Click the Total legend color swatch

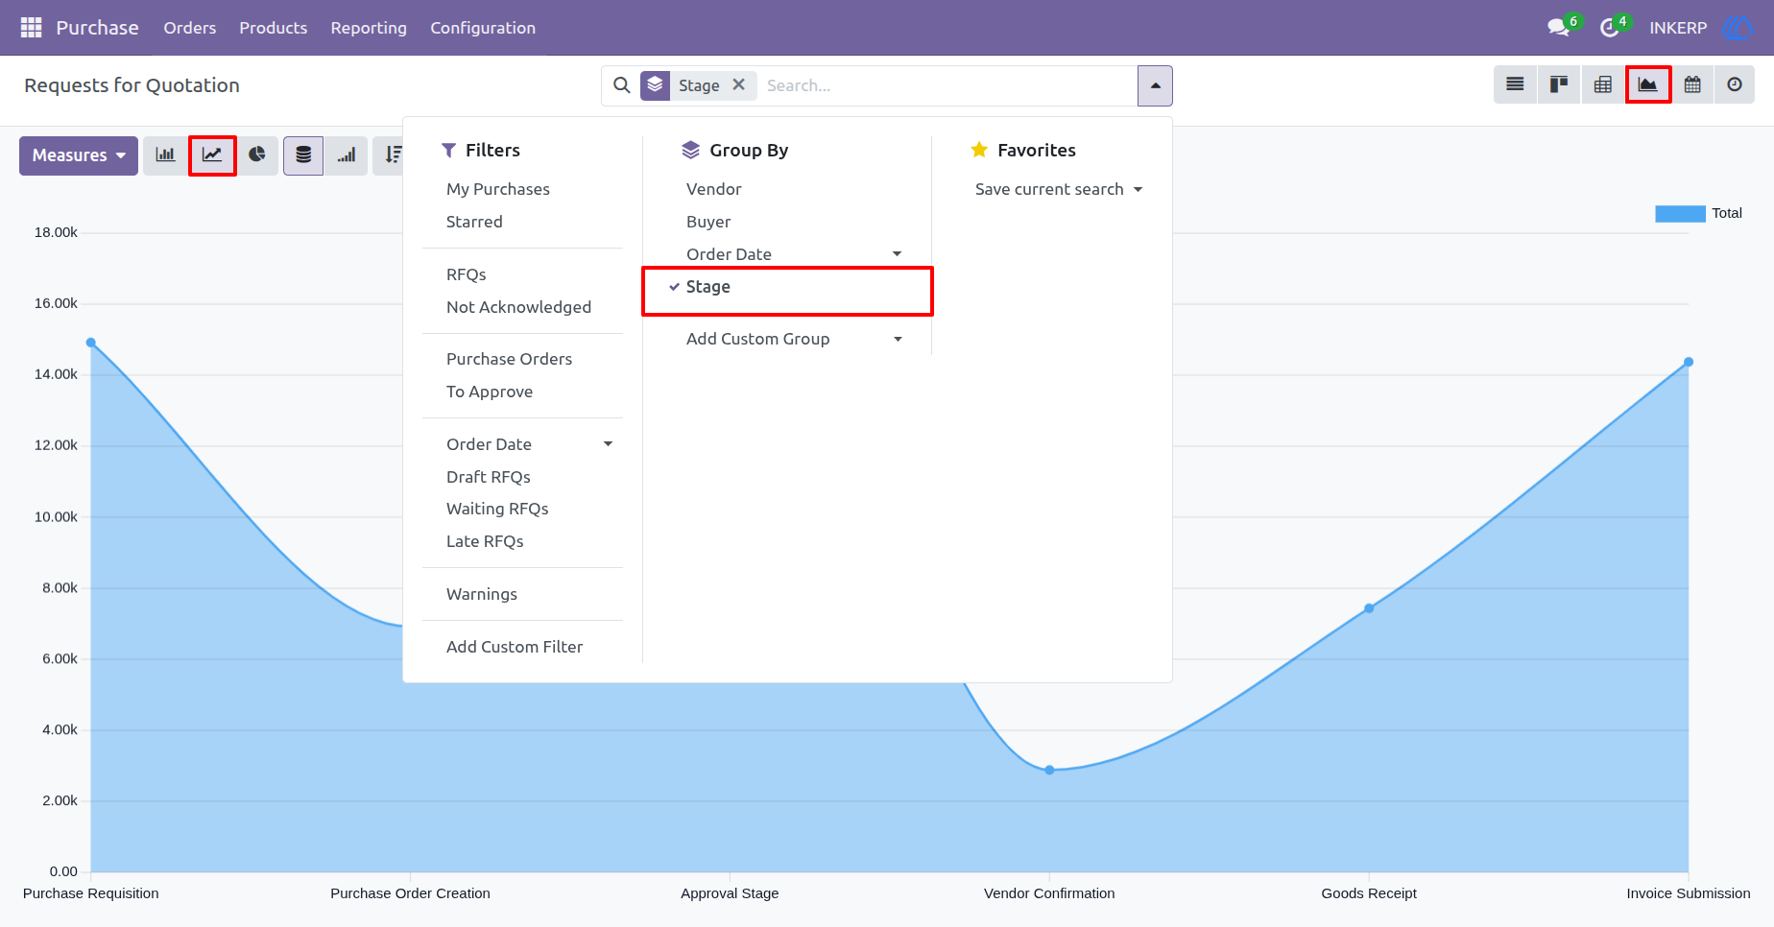(x=1680, y=214)
